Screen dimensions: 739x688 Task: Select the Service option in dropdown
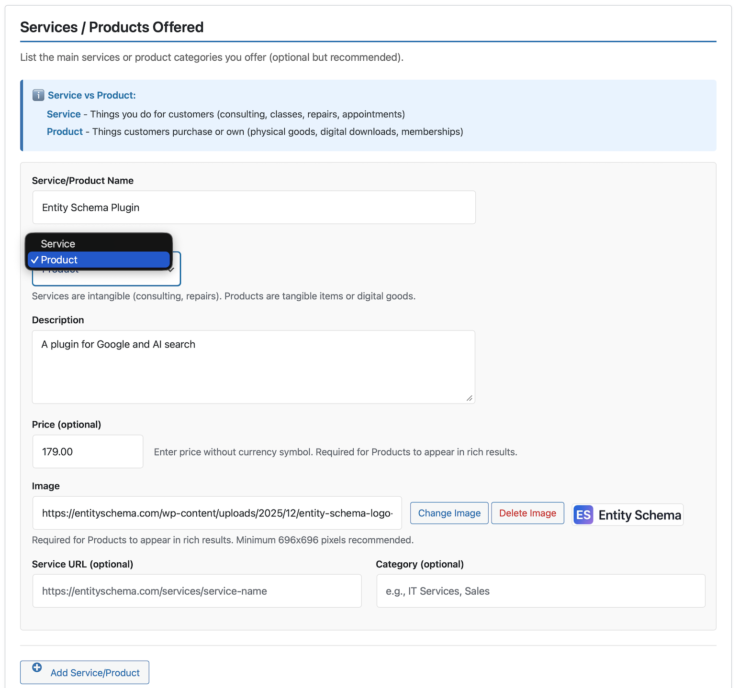tap(99, 244)
